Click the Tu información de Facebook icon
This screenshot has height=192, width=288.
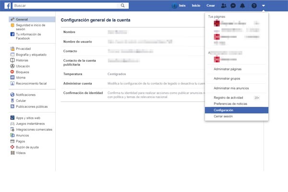coord(12,34)
